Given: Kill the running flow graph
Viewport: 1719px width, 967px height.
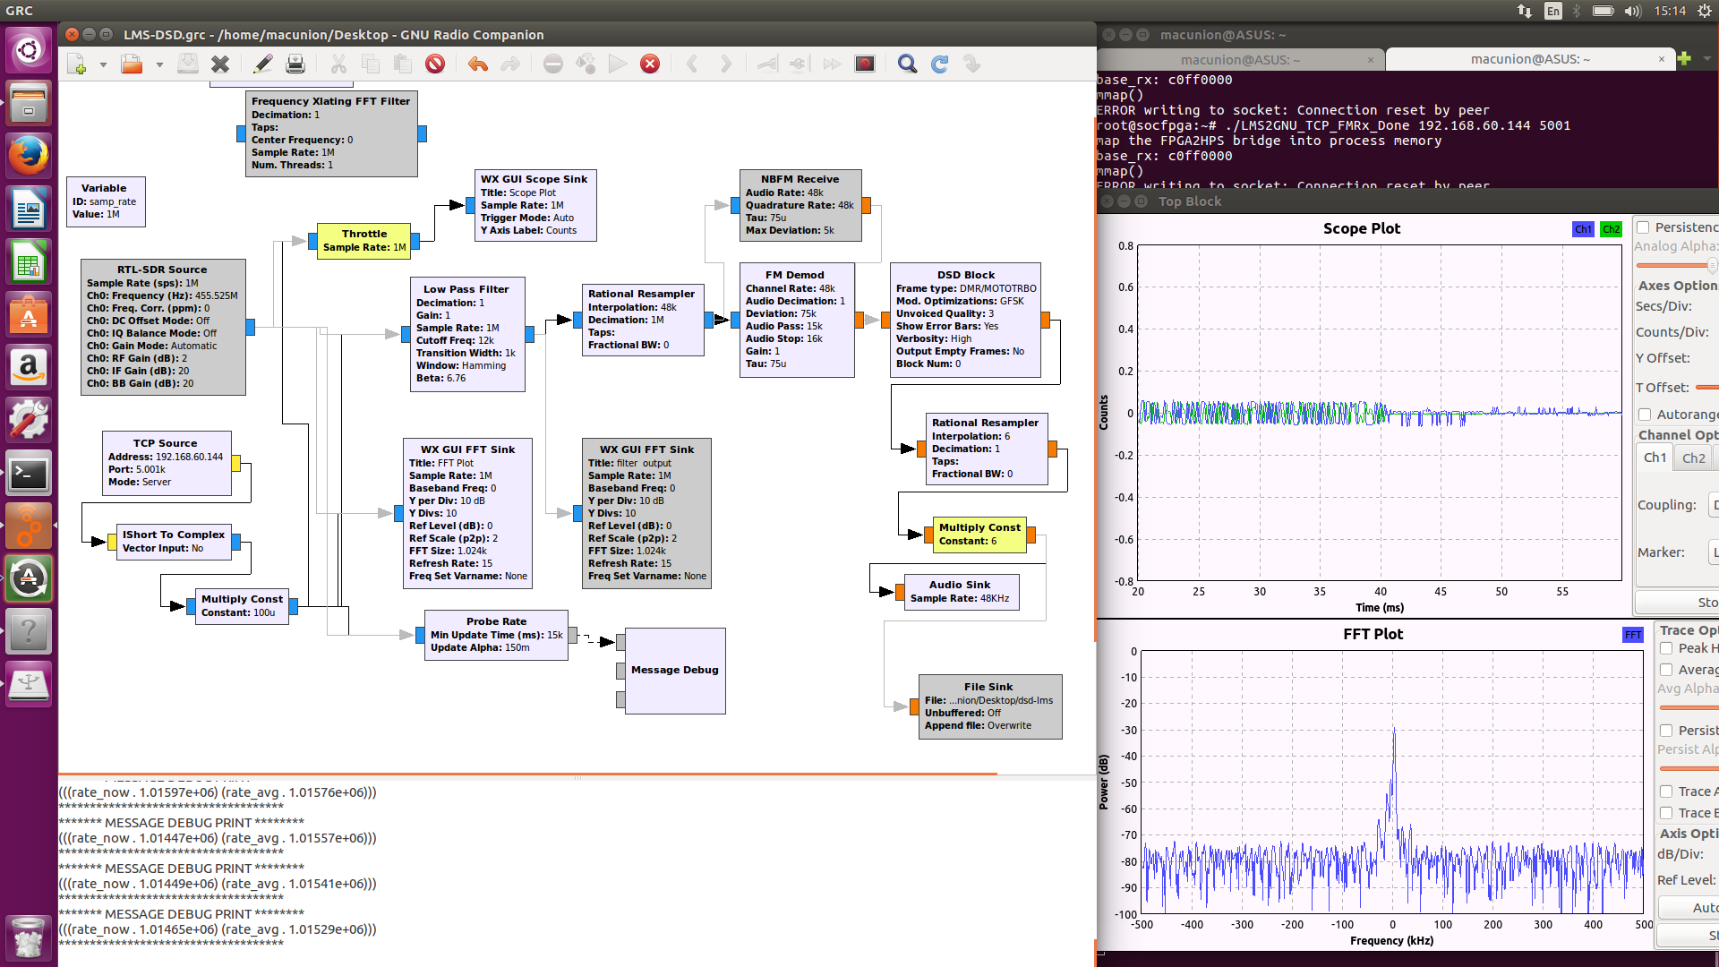Looking at the screenshot, I should (650, 64).
